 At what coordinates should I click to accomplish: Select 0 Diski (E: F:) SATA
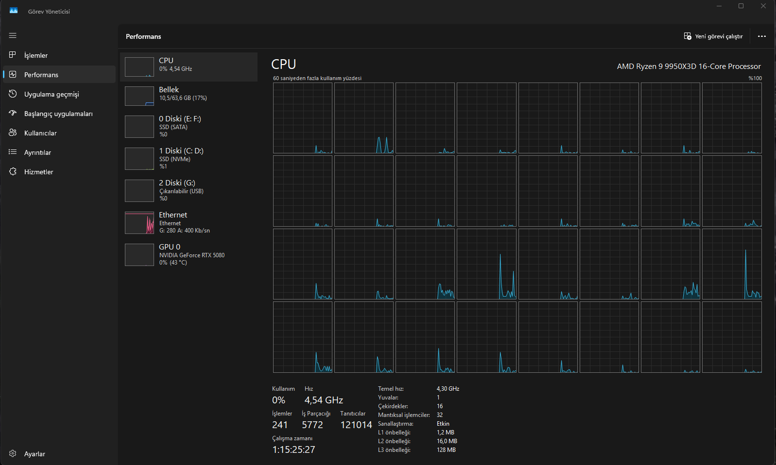point(189,127)
